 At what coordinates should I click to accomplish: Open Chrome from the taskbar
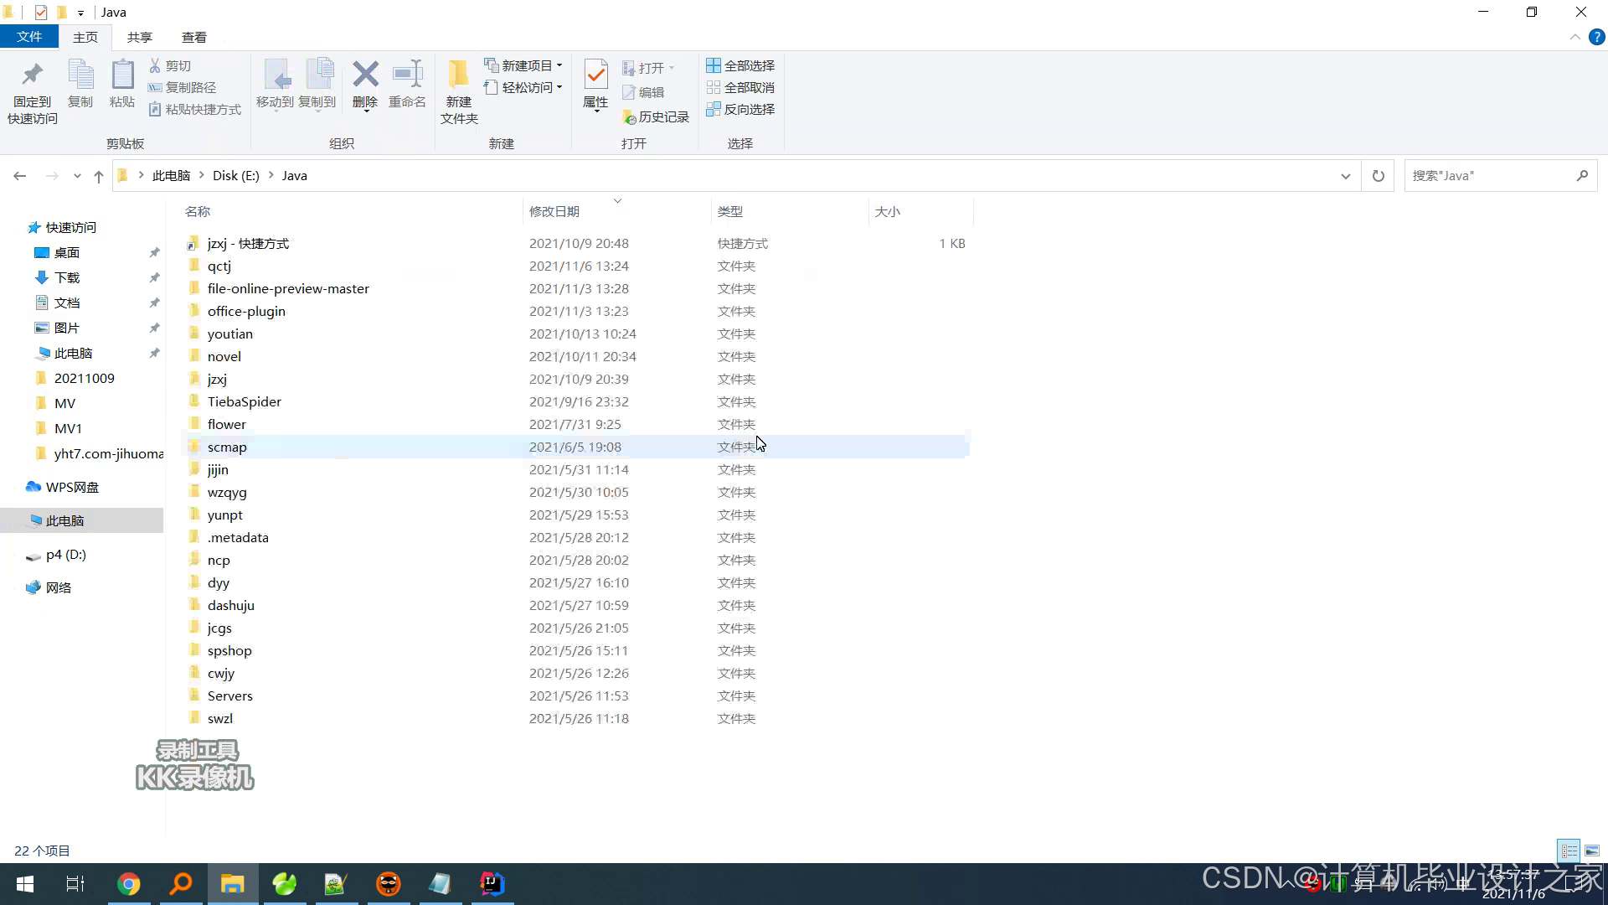pos(128,884)
